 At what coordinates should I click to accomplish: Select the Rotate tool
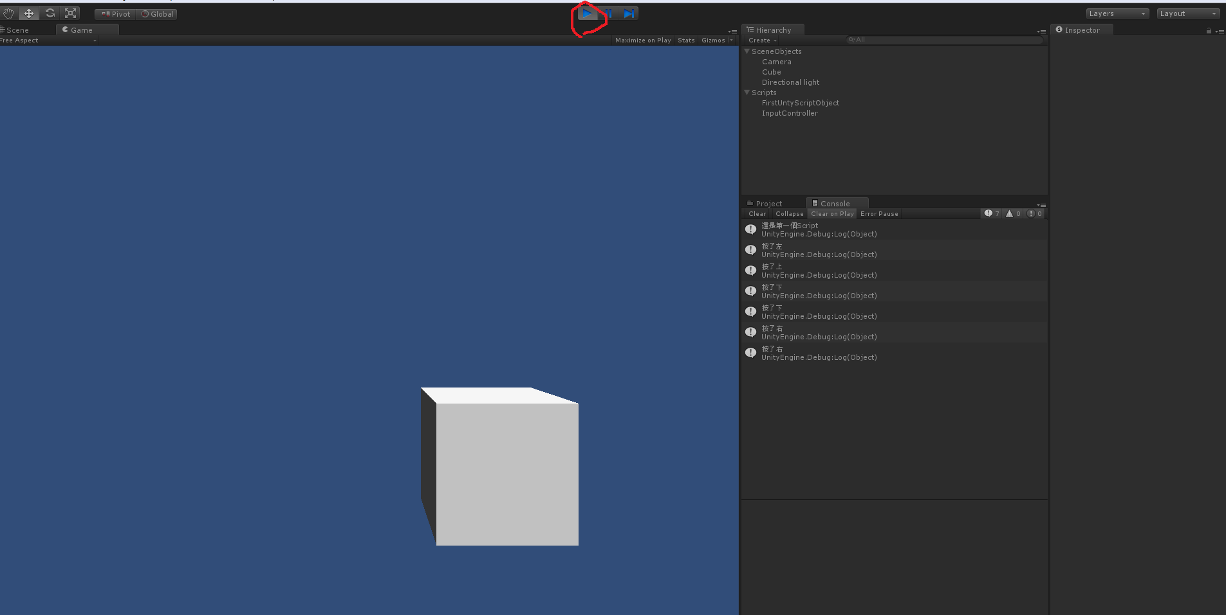[50, 13]
